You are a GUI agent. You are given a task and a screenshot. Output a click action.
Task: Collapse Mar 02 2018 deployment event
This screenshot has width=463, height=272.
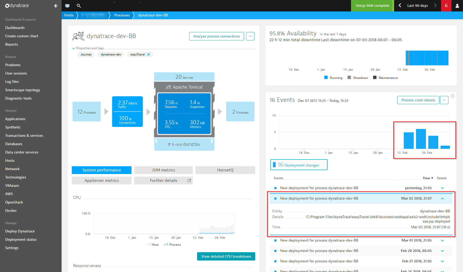[442, 199]
